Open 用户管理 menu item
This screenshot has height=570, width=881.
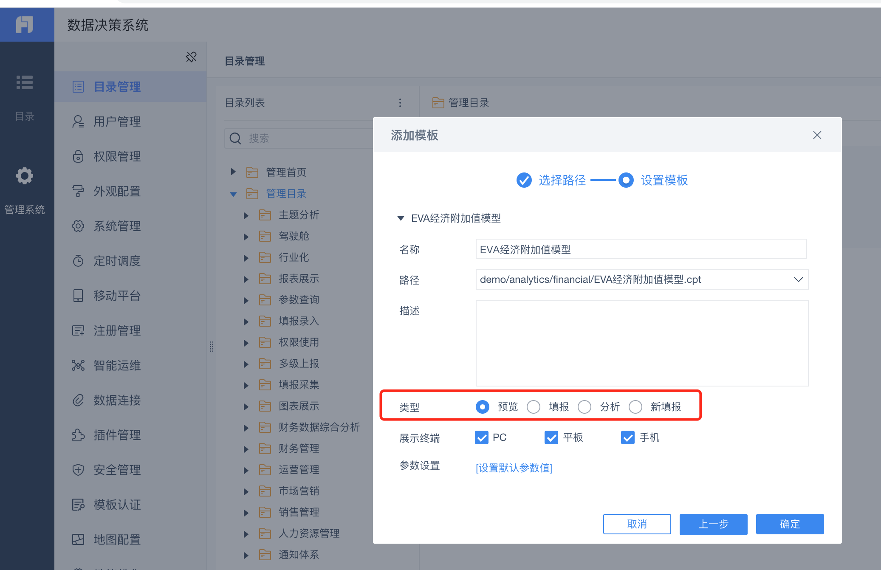click(x=117, y=122)
